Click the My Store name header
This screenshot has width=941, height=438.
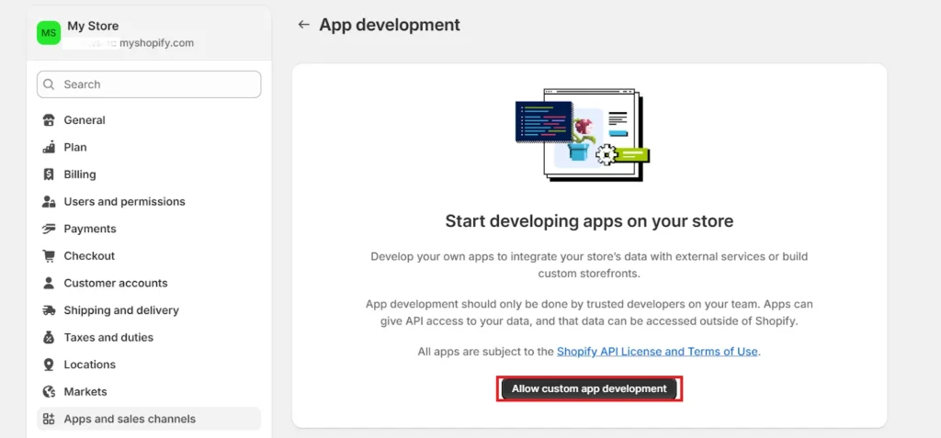(x=93, y=26)
